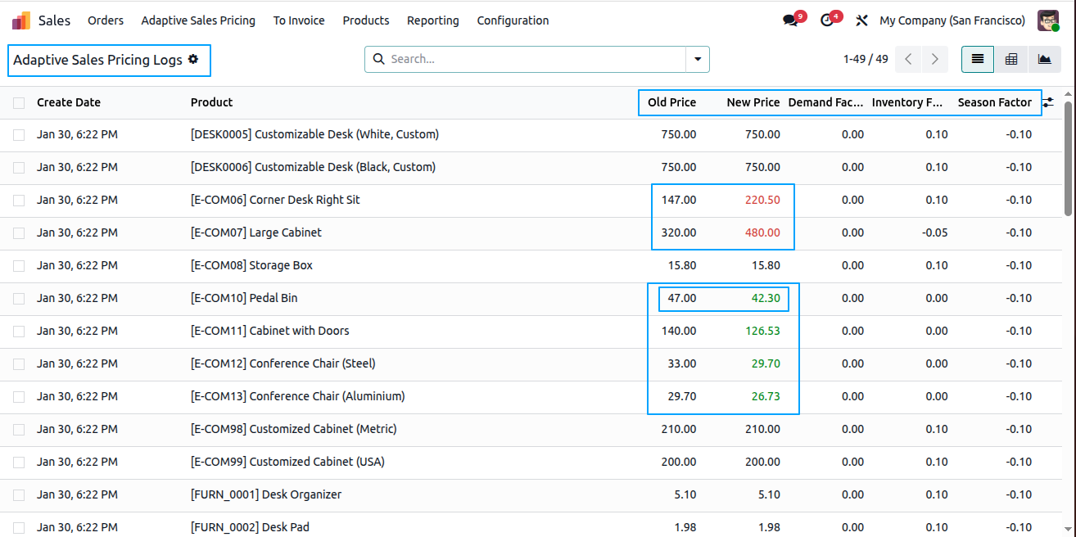Select the Customizable Desk (White, Custom) row checkbox

click(19, 135)
